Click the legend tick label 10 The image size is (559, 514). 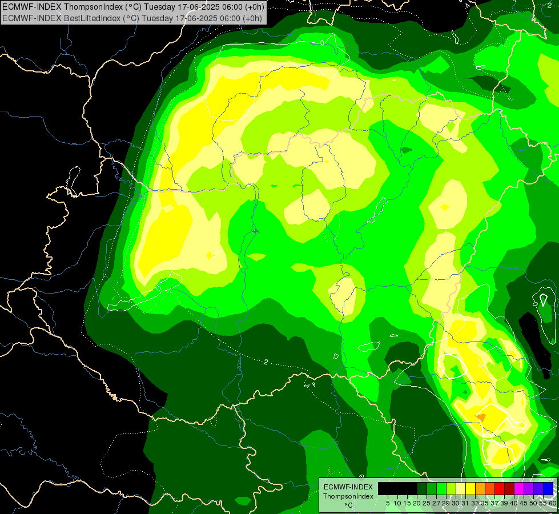point(397,503)
